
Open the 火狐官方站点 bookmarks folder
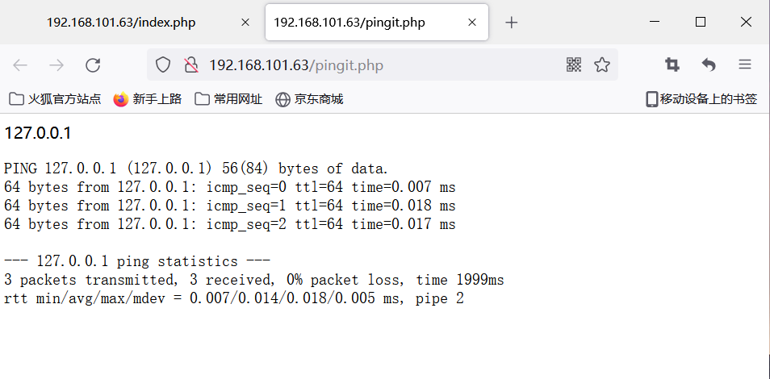pyautogui.click(x=55, y=99)
